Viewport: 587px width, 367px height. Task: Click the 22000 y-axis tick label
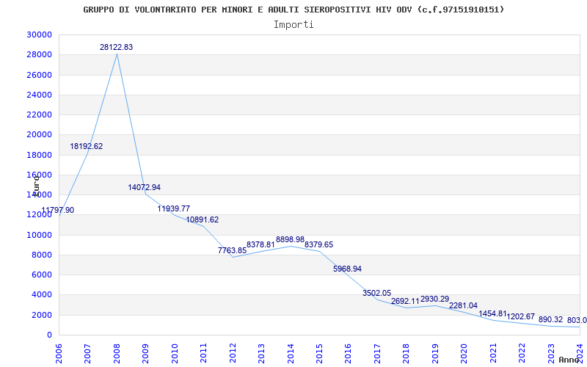pos(40,115)
